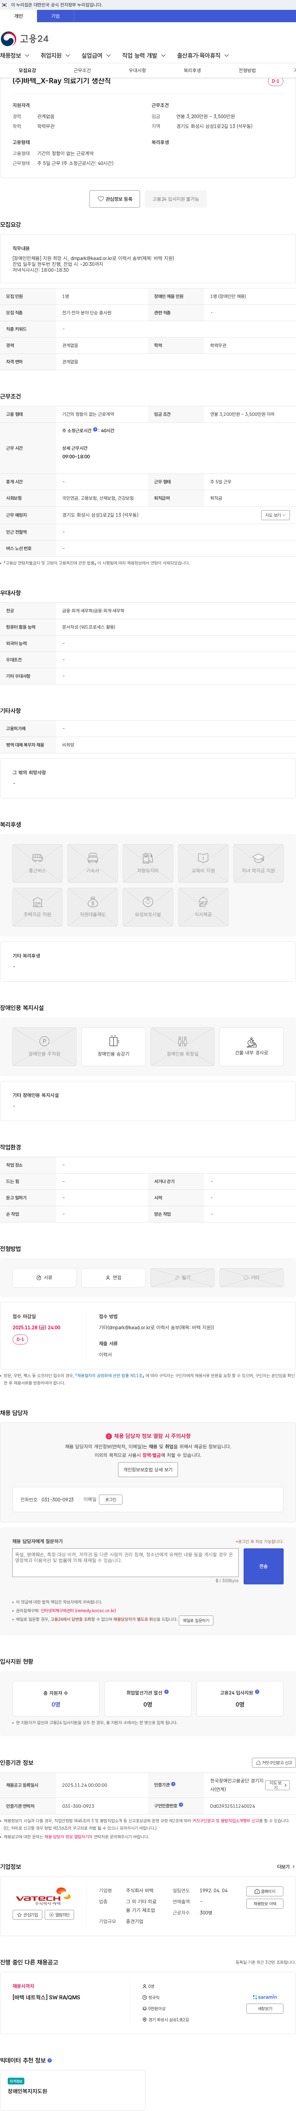
Task: Jump to the 우대사항 section tab
Action: point(137,70)
